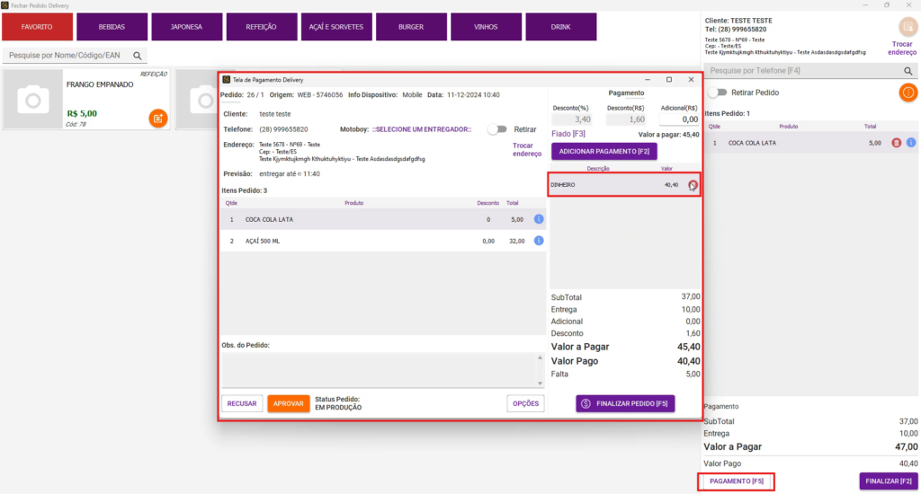Open info icon for Açaí 500 ML row
The image size is (921, 494).
pos(539,241)
